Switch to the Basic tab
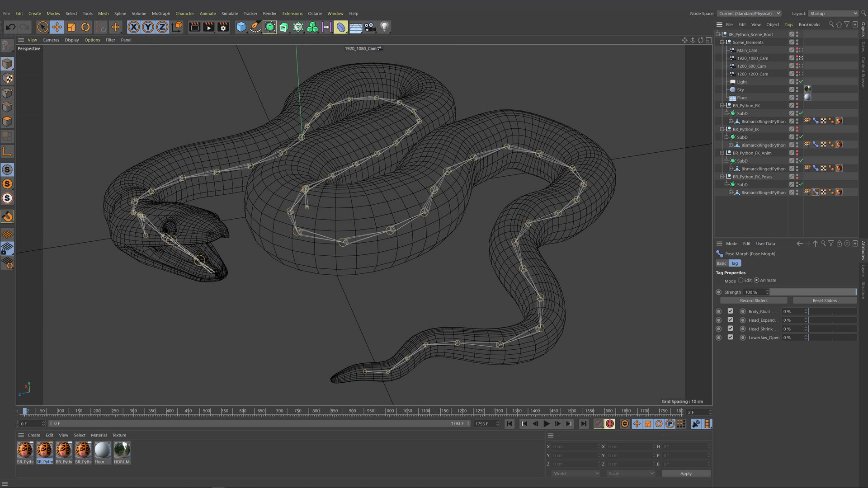 [722, 263]
